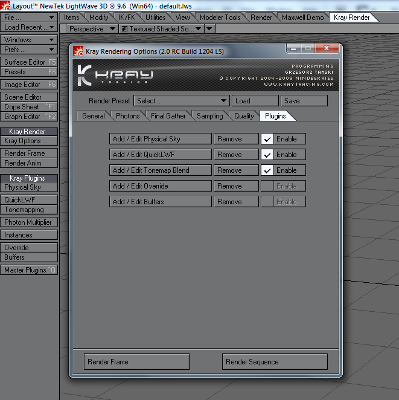Switch to the Final Gather tab
Viewport: 399px width, 400px height.
click(x=168, y=115)
